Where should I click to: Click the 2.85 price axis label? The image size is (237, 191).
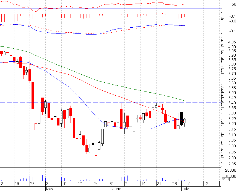point(232,164)
